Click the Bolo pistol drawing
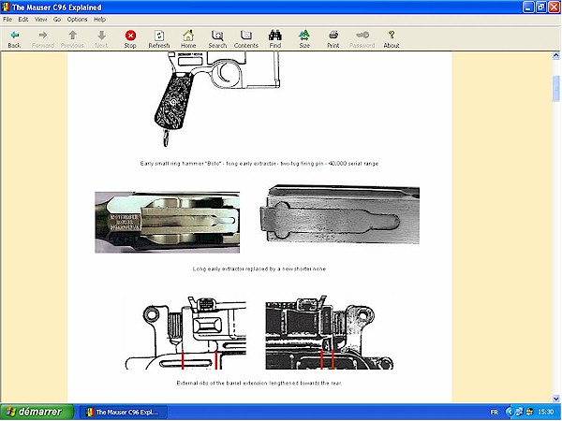Image resolution: width=562 pixels, height=421 pixels. [x=217, y=99]
